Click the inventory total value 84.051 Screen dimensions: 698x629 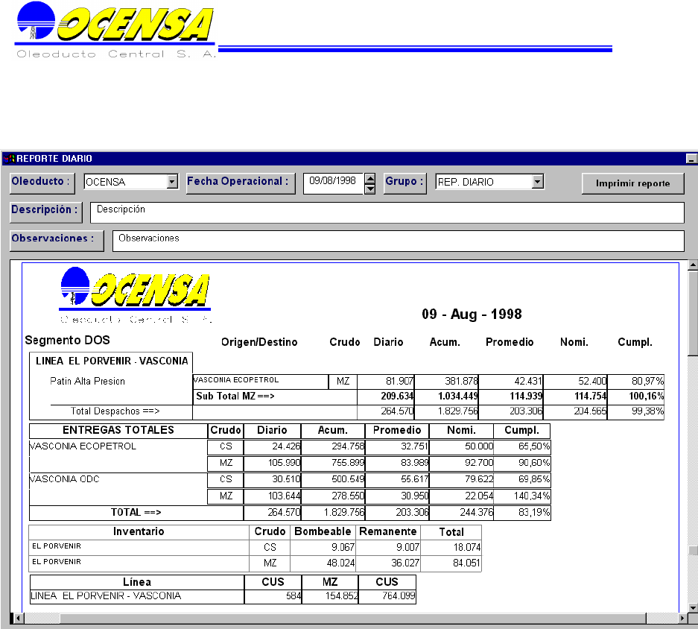(x=466, y=563)
